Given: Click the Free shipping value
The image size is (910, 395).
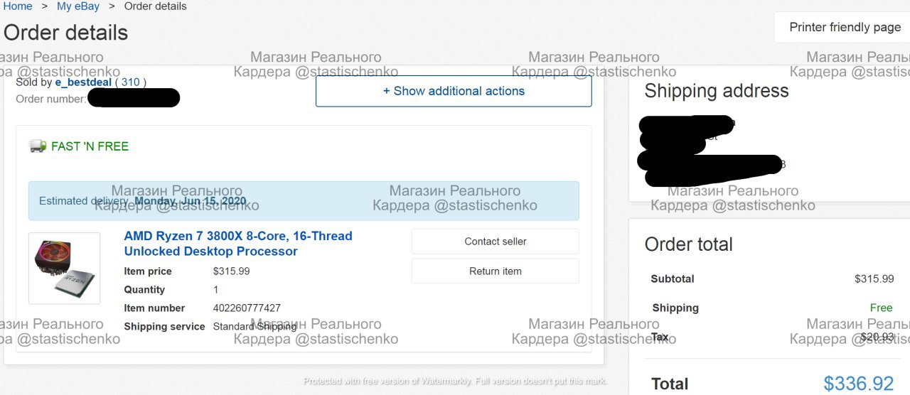Looking at the screenshot, I should [882, 308].
